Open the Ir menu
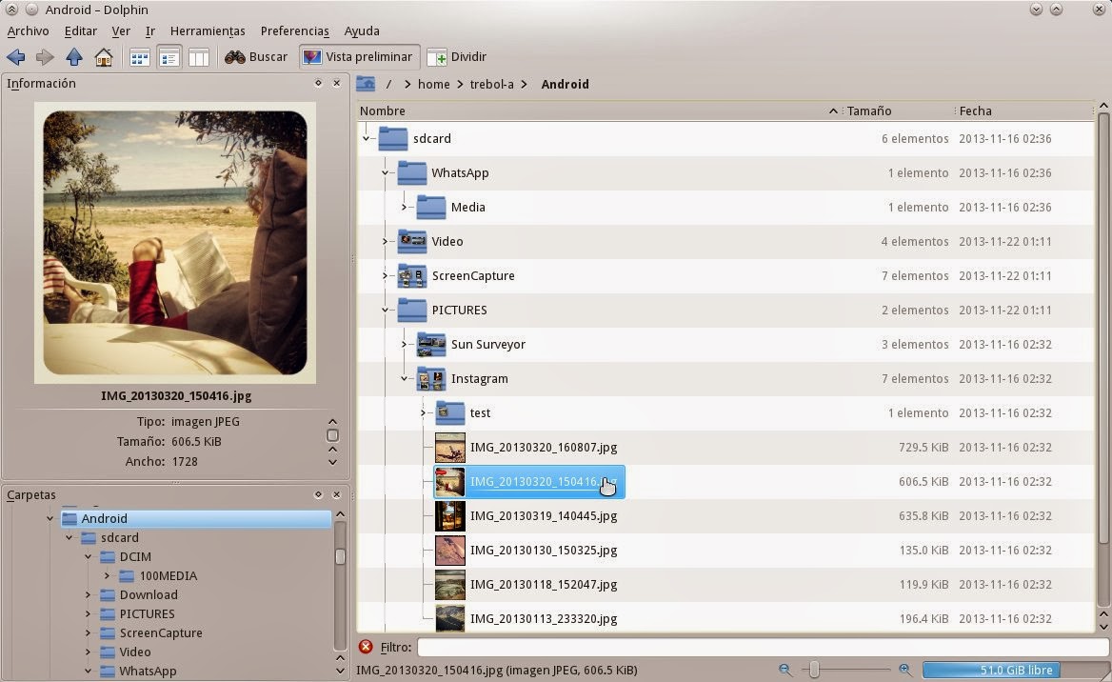This screenshot has width=1112, height=682. click(150, 31)
